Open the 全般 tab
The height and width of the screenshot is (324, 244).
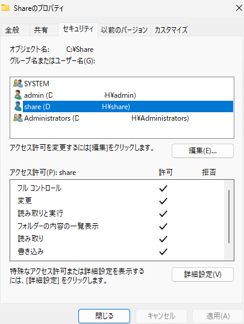(x=13, y=30)
